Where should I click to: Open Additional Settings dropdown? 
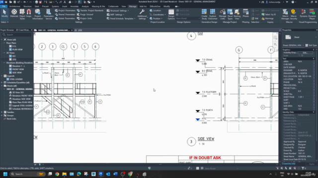[x=142, y=14]
